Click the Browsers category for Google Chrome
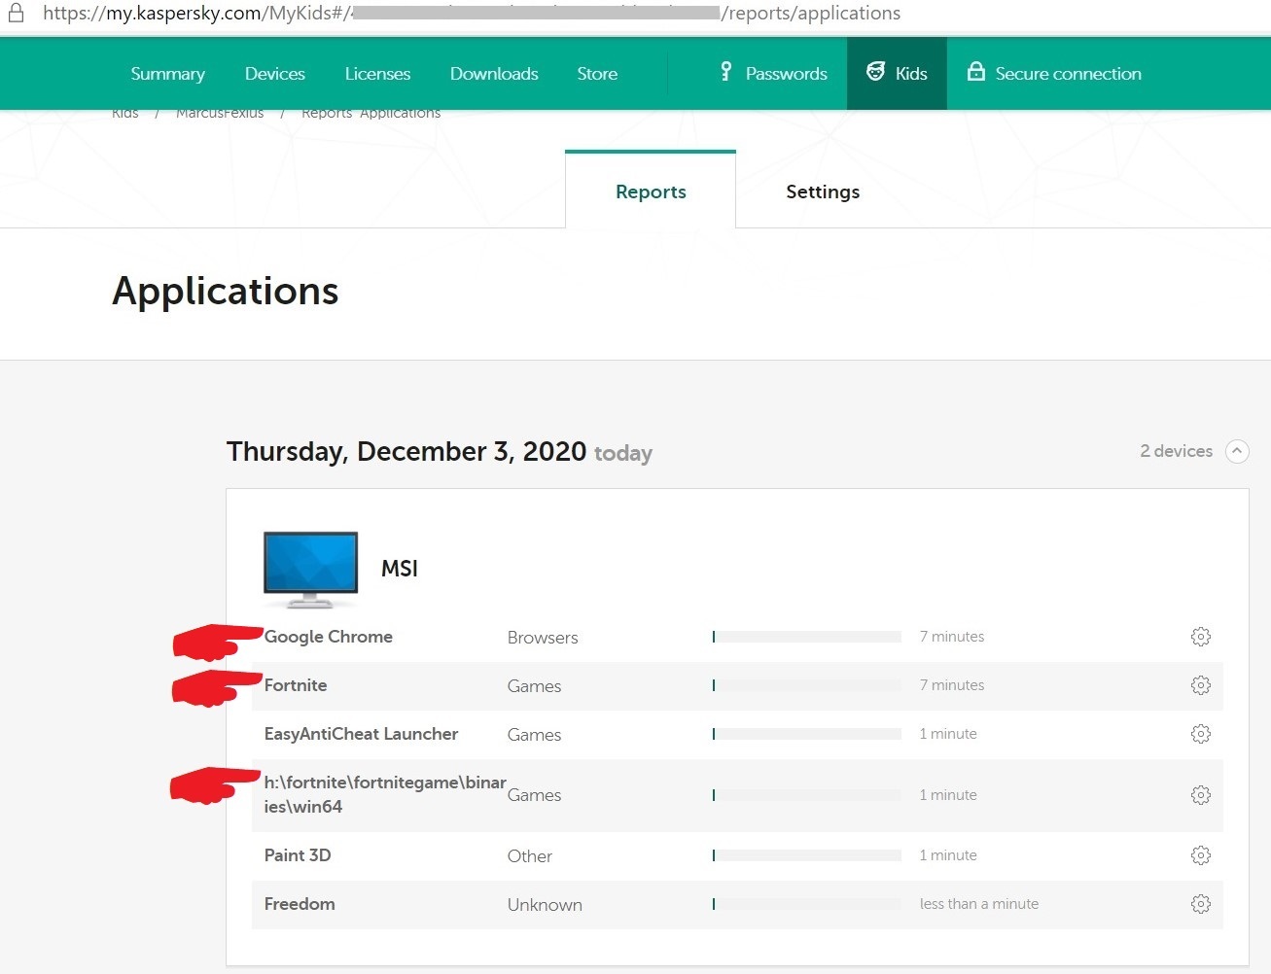 pyautogui.click(x=543, y=638)
